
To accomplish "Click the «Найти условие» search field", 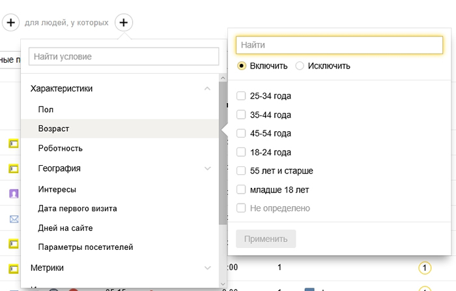I will (x=123, y=57).
